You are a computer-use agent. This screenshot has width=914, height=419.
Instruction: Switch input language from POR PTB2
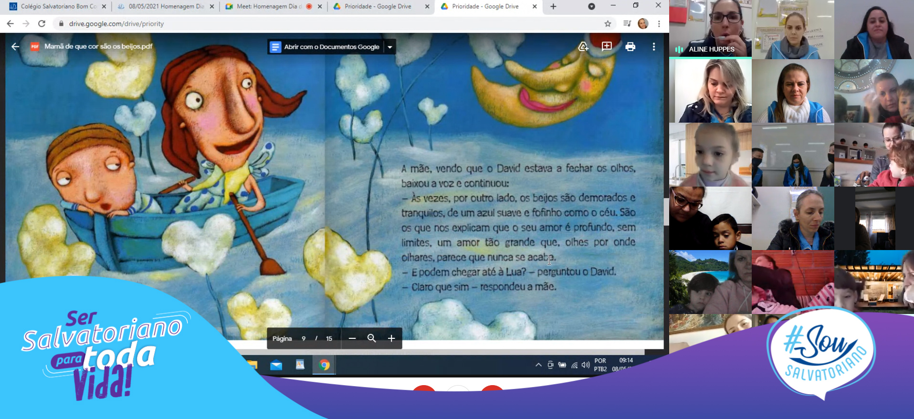[x=600, y=365]
